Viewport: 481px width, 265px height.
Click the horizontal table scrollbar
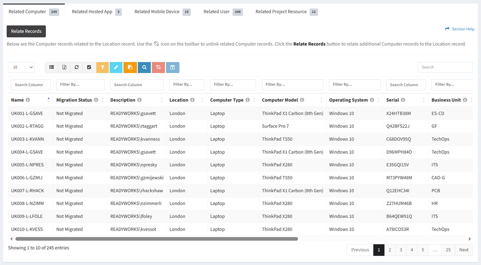coord(156,239)
